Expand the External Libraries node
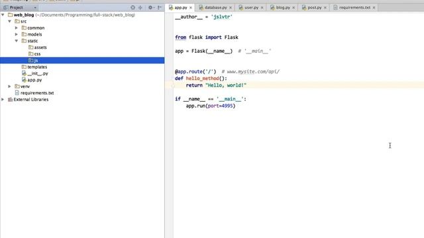Viewport: 424px width, 238px height. coord(3,99)
